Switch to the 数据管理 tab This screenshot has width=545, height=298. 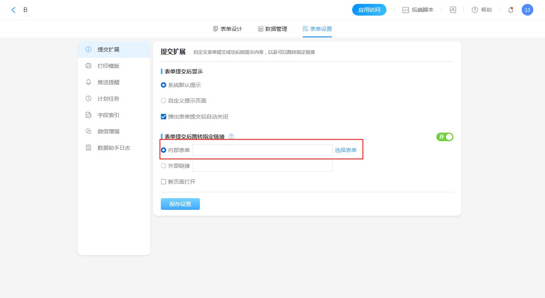272,29
